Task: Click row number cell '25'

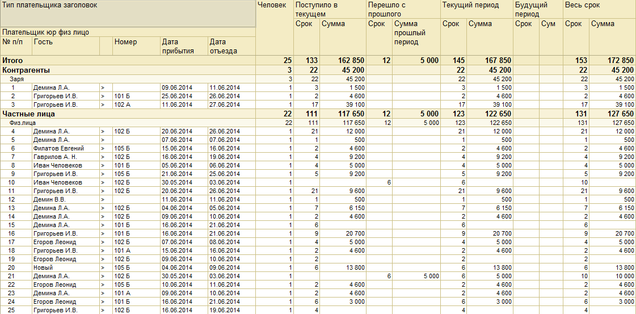Action: [16, 311]
